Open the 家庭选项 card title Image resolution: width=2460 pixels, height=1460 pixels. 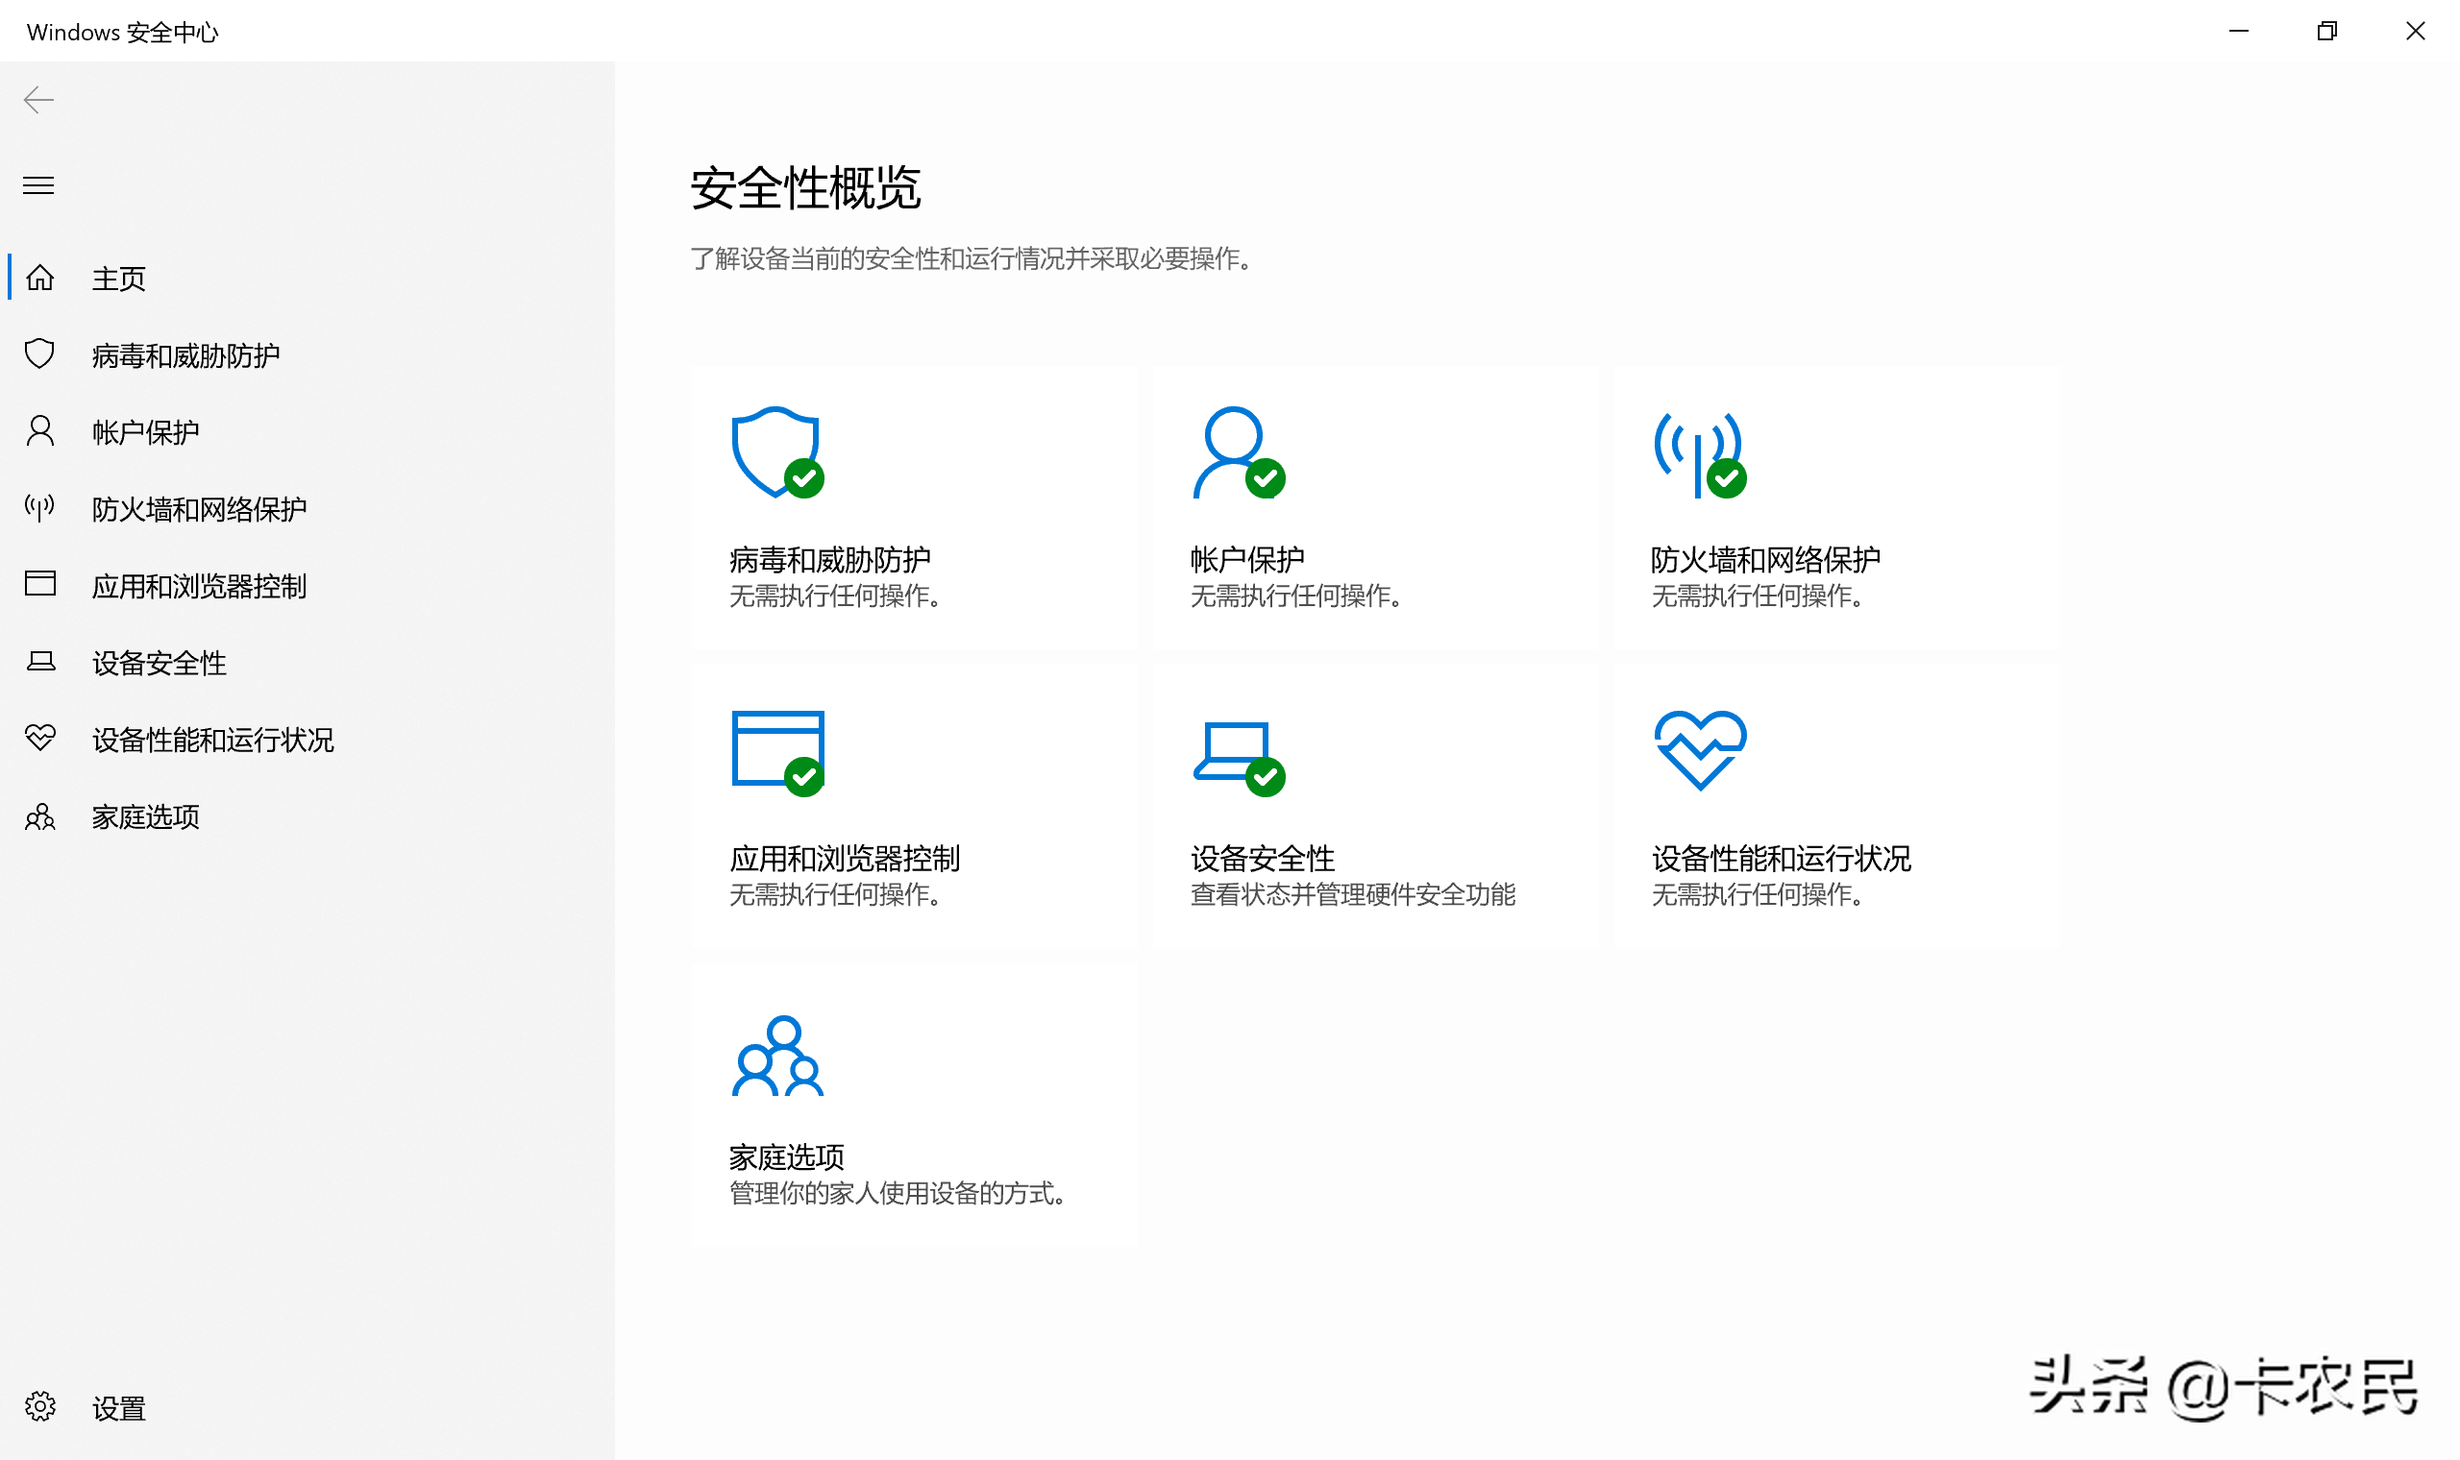[786, 1157]
